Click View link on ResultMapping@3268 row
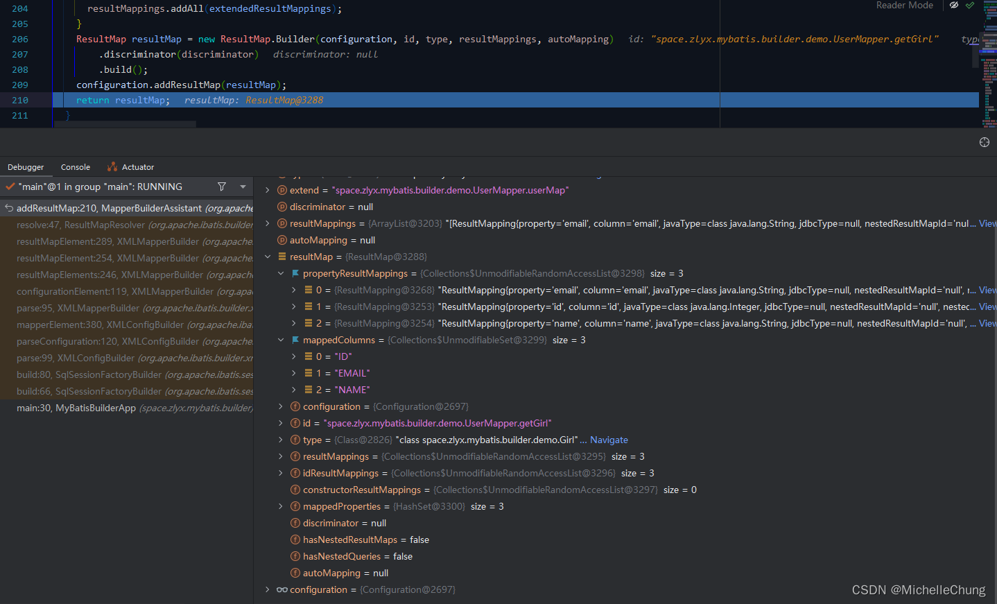This screenshot has width=997, height=604. pyautogui.click(x=988, y=290)
